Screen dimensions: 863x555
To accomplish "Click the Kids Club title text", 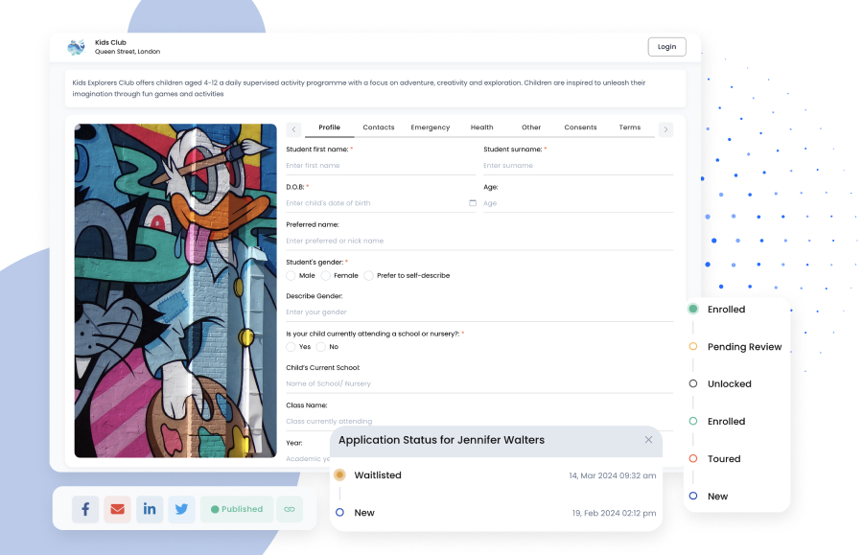I will 110,42.
